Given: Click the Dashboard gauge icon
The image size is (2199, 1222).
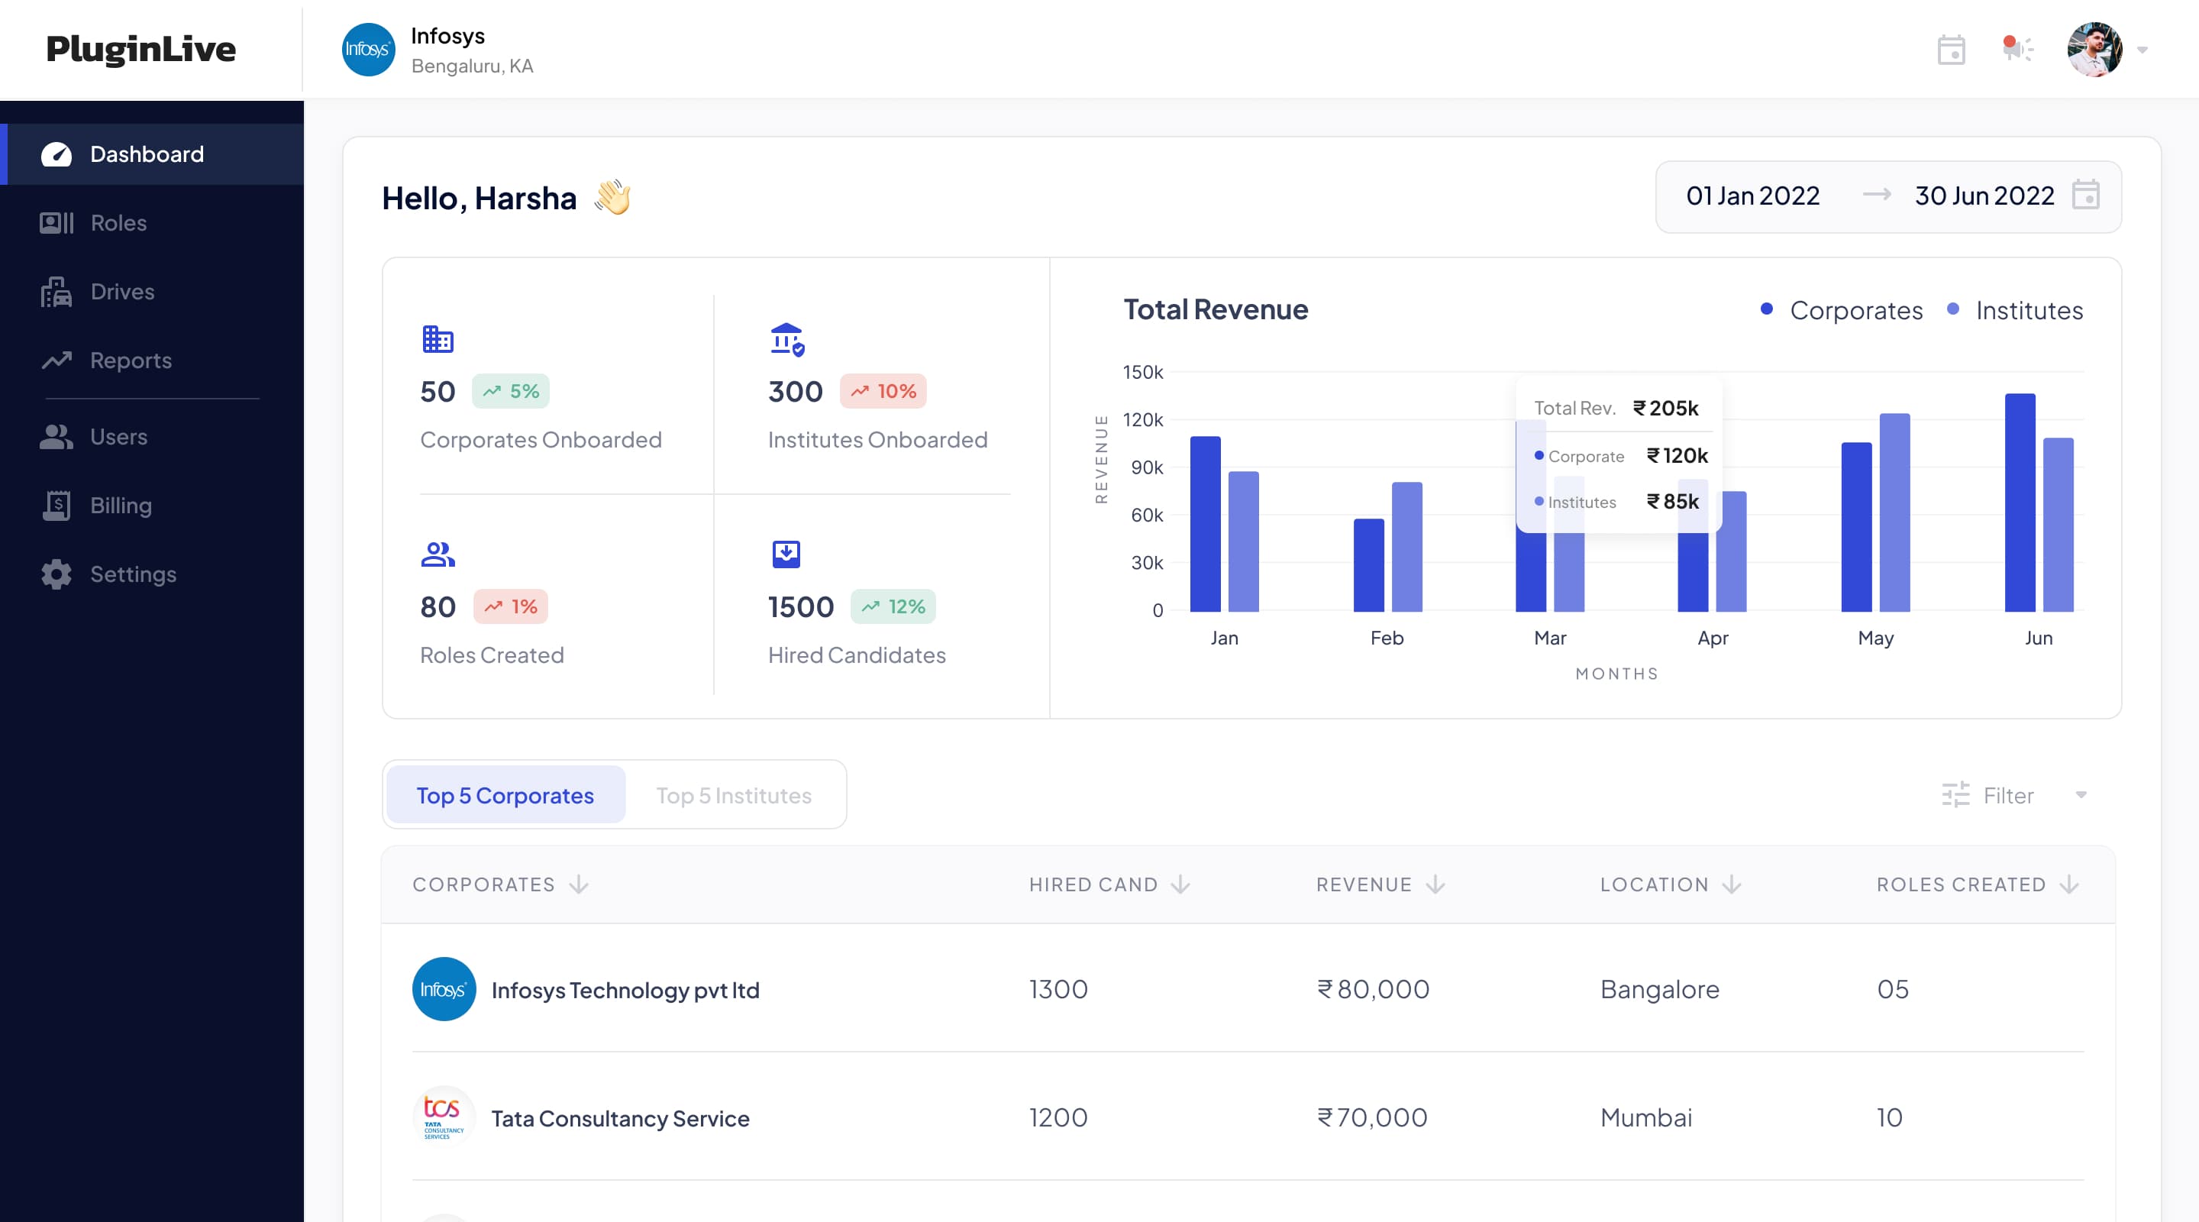Looking at the screenshot, I should coord(57,154).
